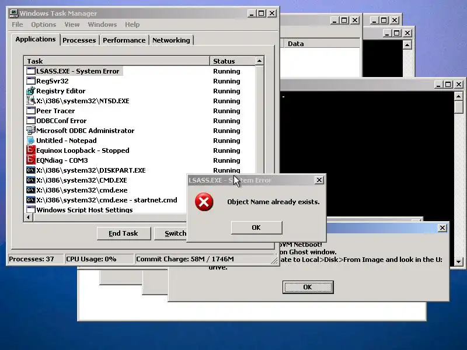Screen dimensions: 467x350
Task: Click the CPU Usage: 0% status entry
Action: pyautogui.click(x=99, y=259)
